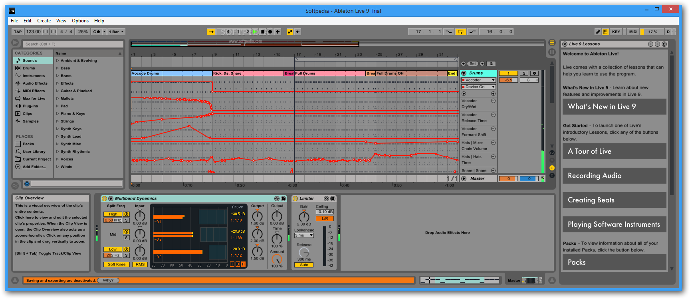Click the Master track play button

(464, 179)
